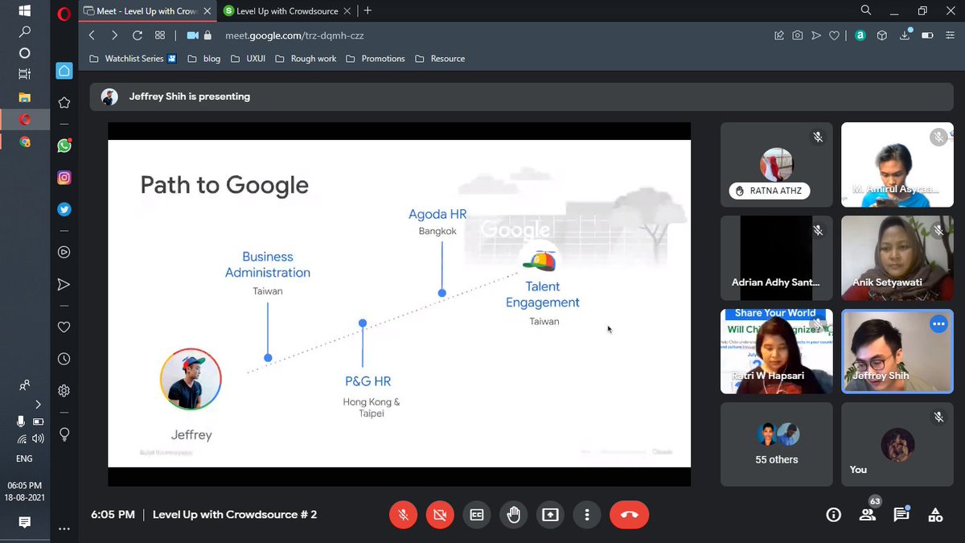Open the Resource bookmarks folder

440,59
